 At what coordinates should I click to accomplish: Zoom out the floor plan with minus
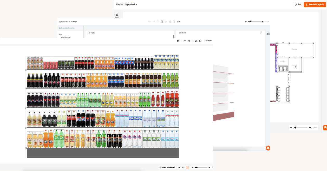291,128
